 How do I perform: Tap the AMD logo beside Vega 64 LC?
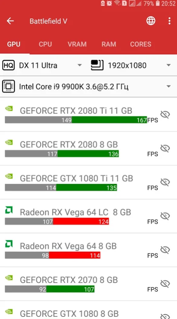coord(9,210)
